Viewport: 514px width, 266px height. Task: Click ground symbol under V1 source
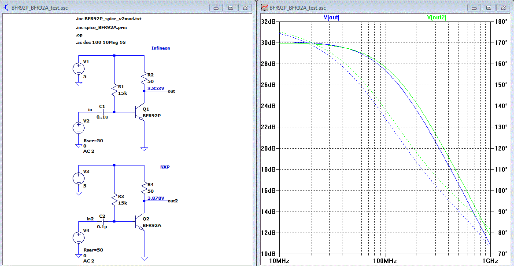[79, 84]
